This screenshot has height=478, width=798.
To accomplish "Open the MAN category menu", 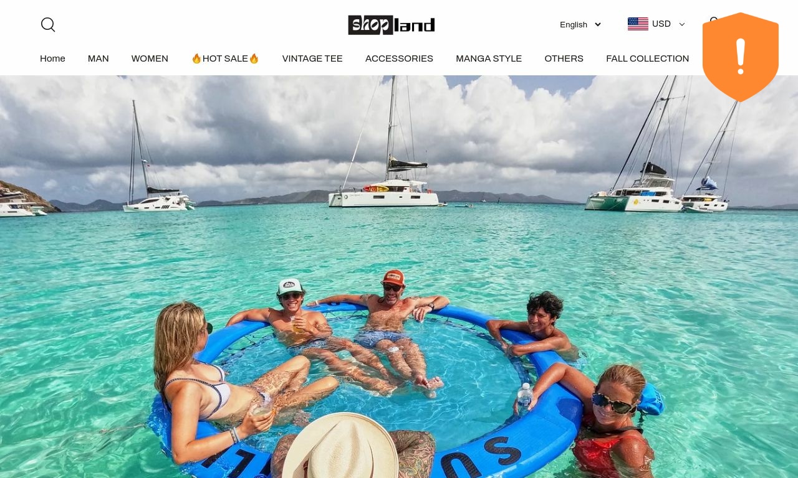I will tap(99, 59).
